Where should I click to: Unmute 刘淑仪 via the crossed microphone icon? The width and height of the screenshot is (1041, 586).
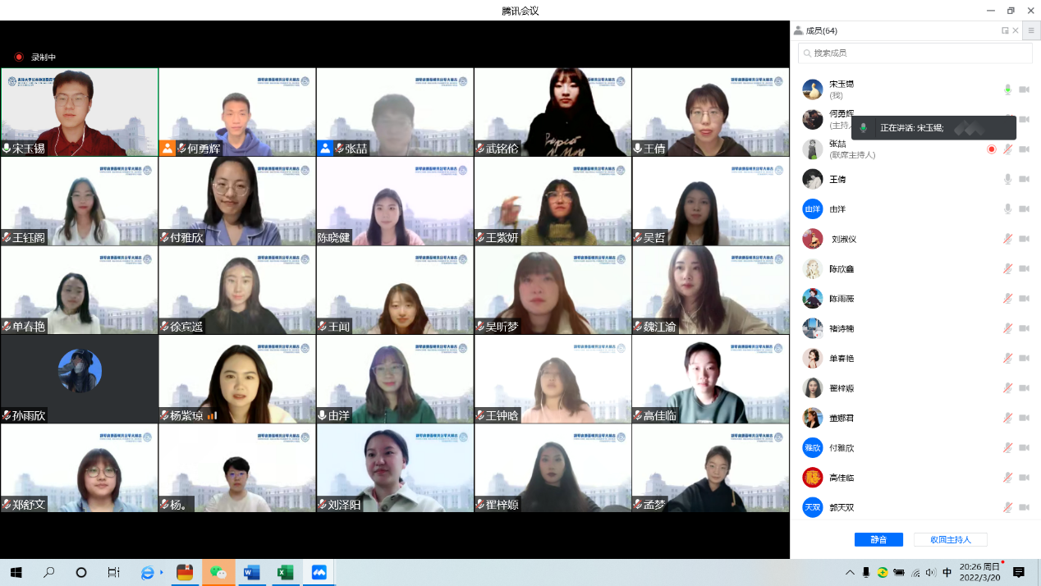point(1007,239)
